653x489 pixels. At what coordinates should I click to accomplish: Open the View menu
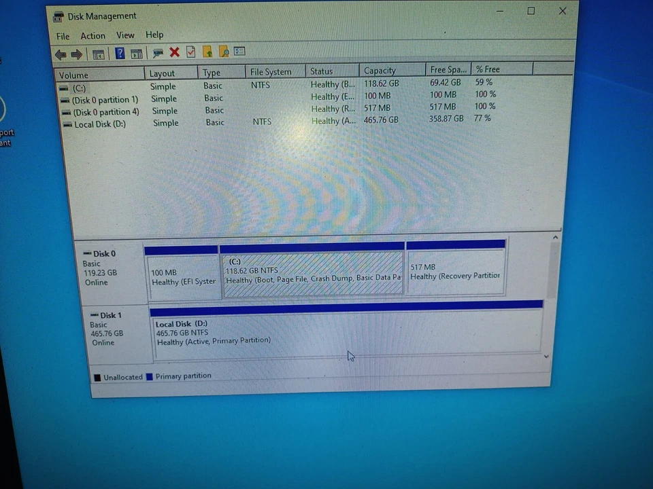pyautogui.click(x=125, y=35)
